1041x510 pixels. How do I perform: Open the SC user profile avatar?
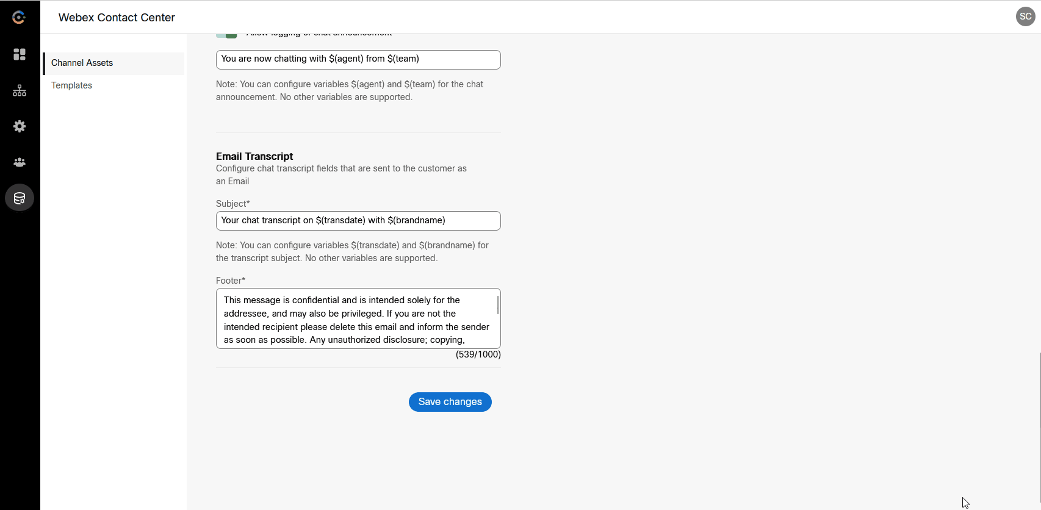(1025, 16)
